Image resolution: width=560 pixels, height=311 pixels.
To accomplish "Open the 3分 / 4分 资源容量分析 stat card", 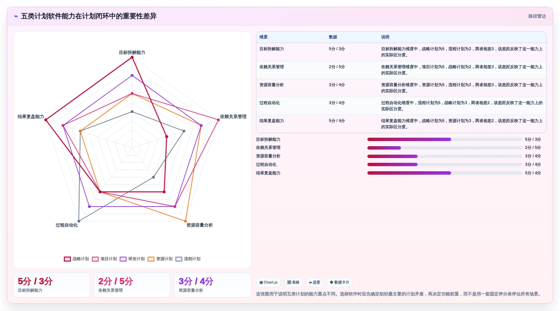I will [212, 285].
